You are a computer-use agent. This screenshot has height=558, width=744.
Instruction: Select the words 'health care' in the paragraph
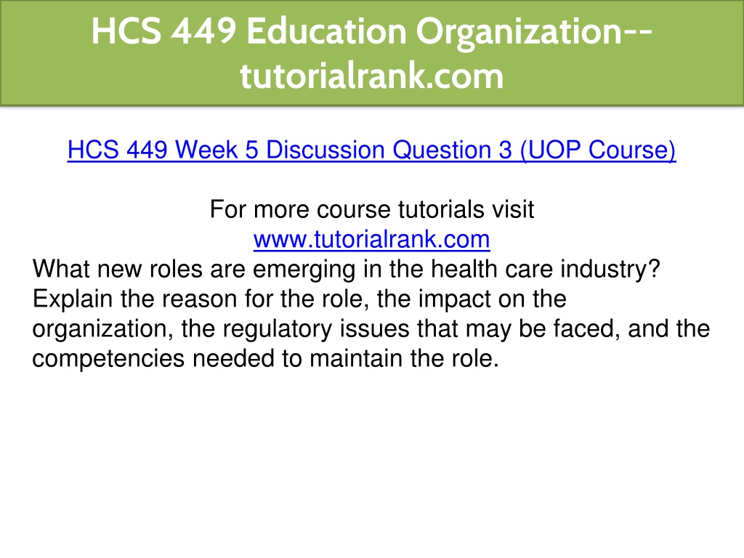click(x=492, y=269)
